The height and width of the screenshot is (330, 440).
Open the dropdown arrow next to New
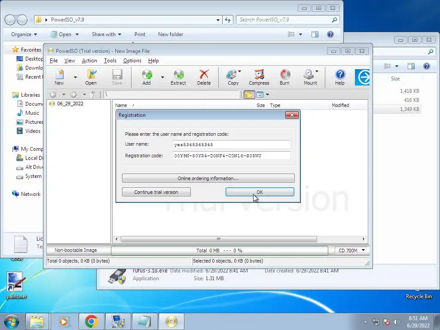coord(75,77)
